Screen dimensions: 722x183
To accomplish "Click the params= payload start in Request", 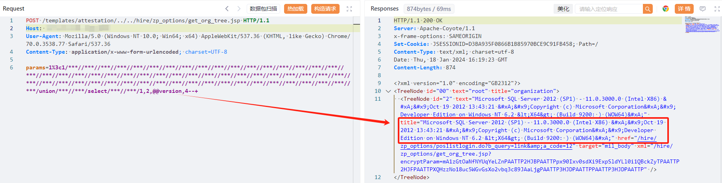I will pyautogui.click(x=35, y=67).
